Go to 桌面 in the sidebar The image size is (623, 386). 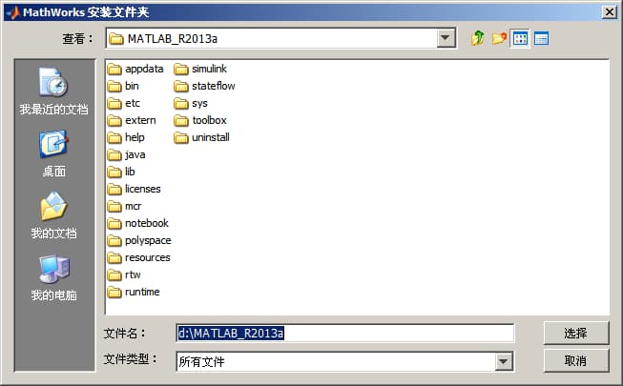[53, 153]
